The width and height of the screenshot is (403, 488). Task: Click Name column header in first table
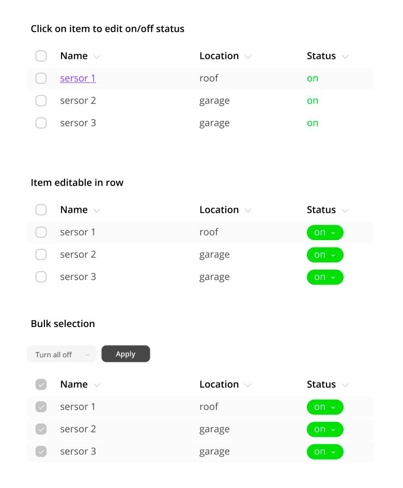74,56
